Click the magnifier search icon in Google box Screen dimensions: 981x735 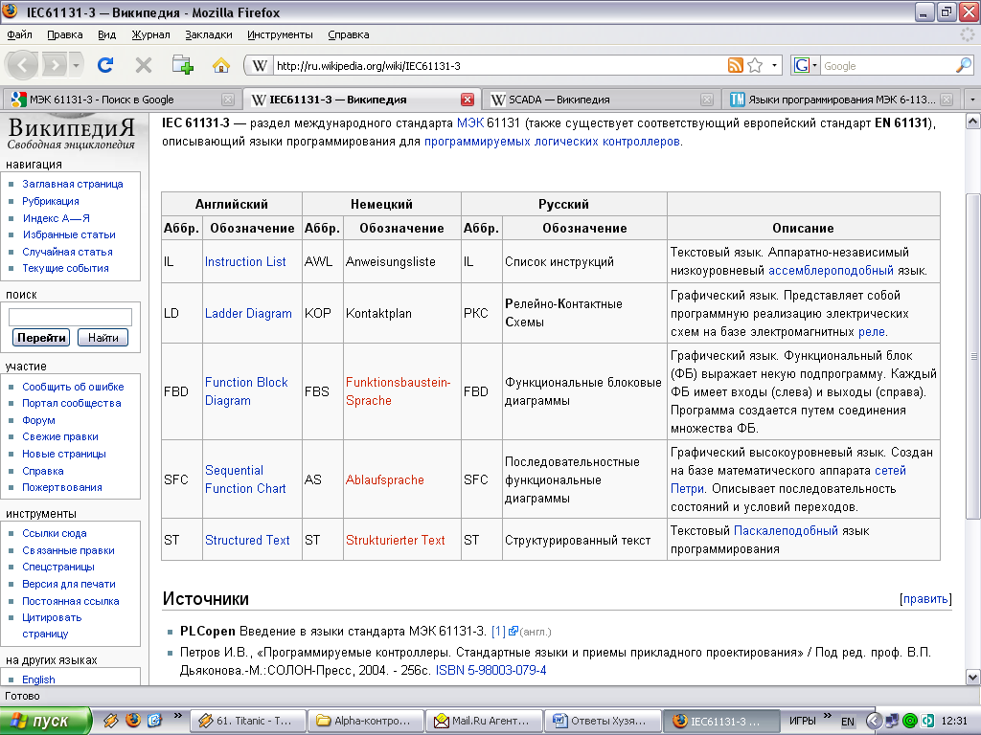tap(964, 64)
